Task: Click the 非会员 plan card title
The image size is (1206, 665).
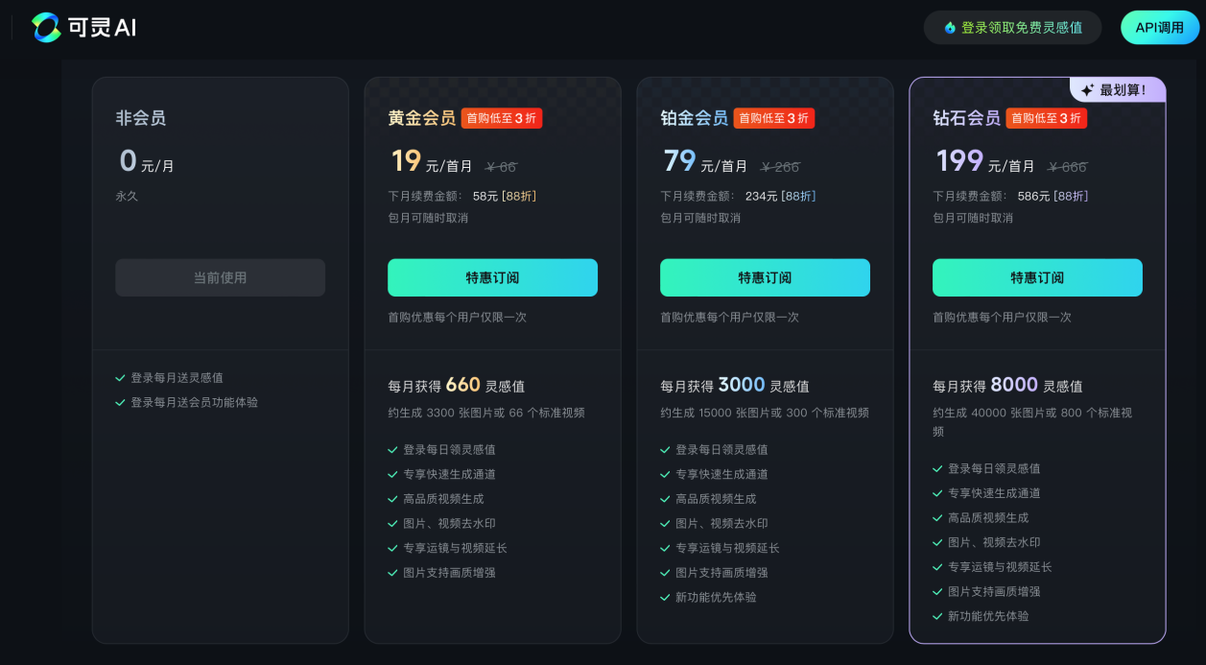Action: 141,118
